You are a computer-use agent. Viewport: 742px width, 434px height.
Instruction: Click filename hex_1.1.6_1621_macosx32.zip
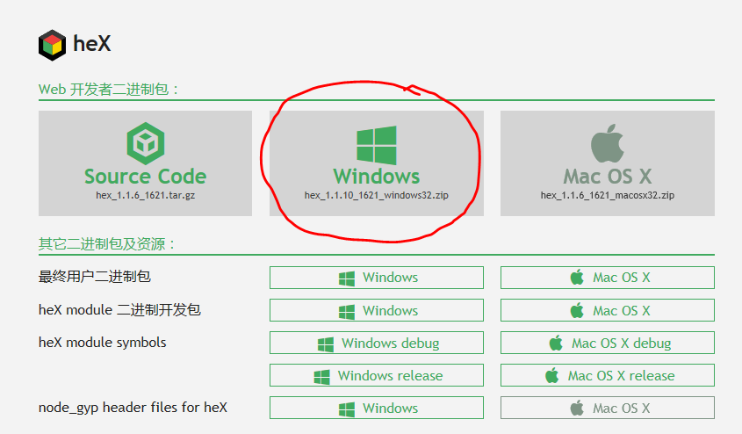pos(608,195)
